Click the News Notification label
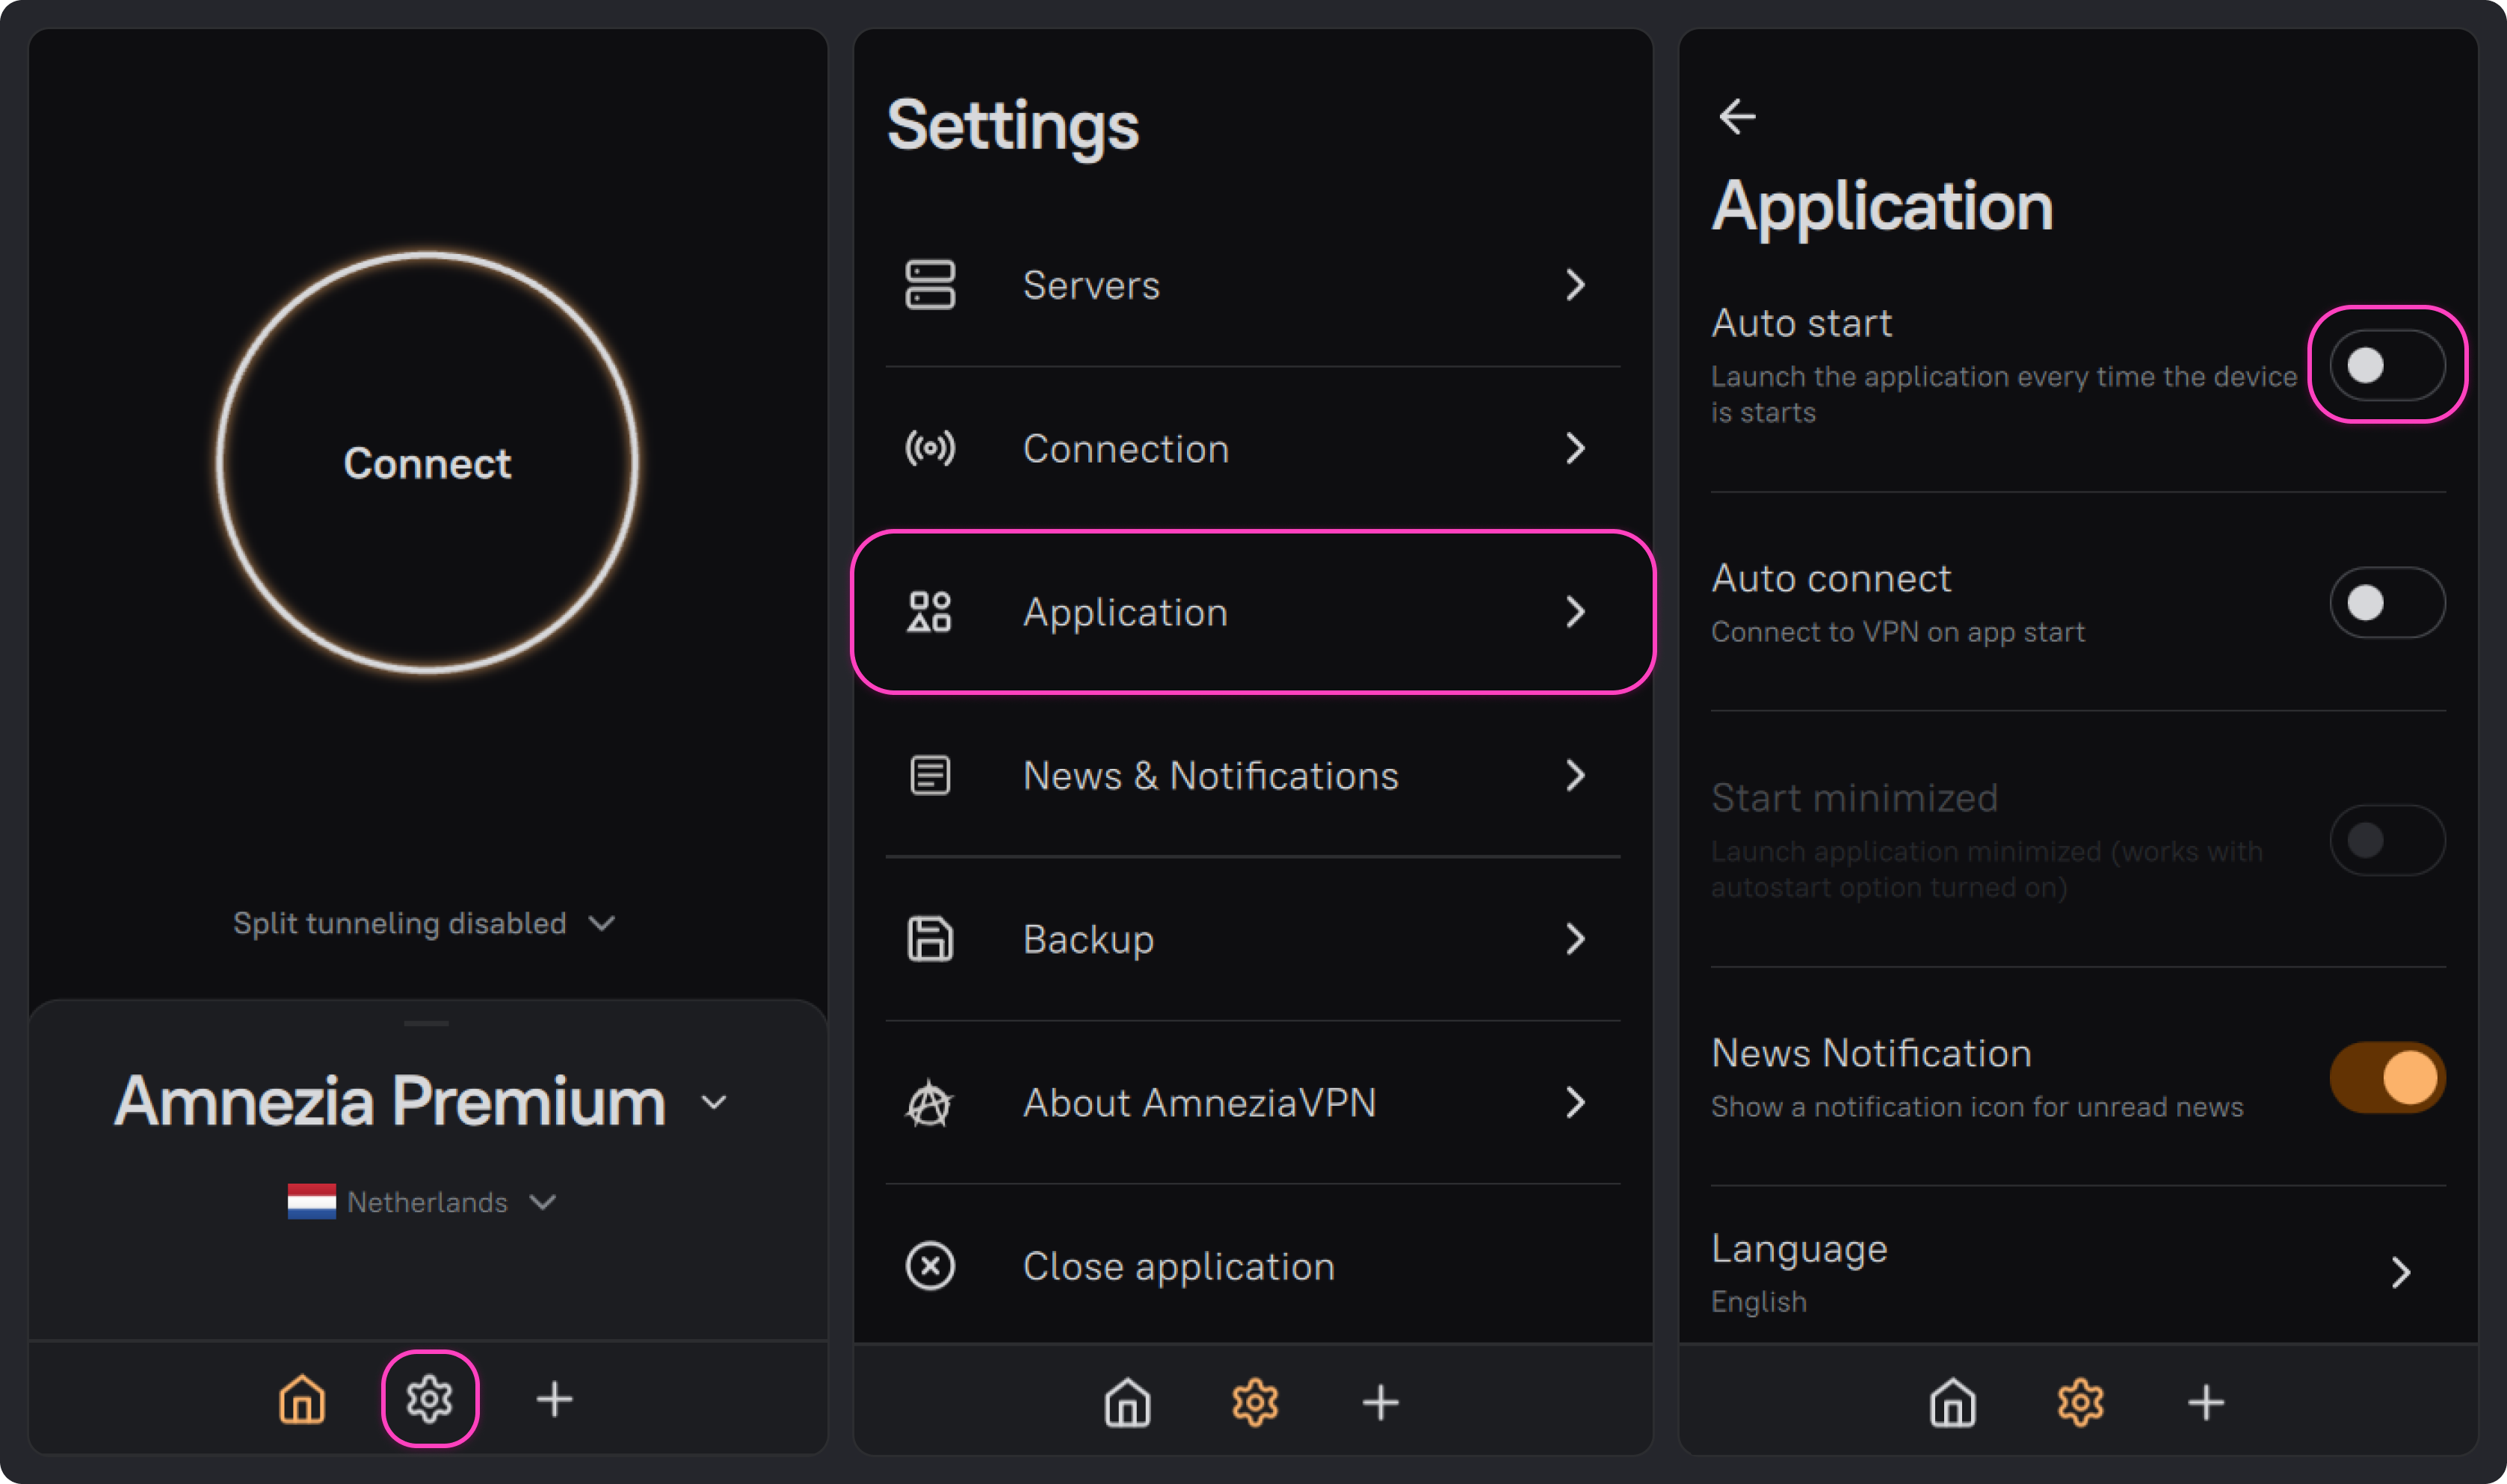 [x=1871, y=1053]
